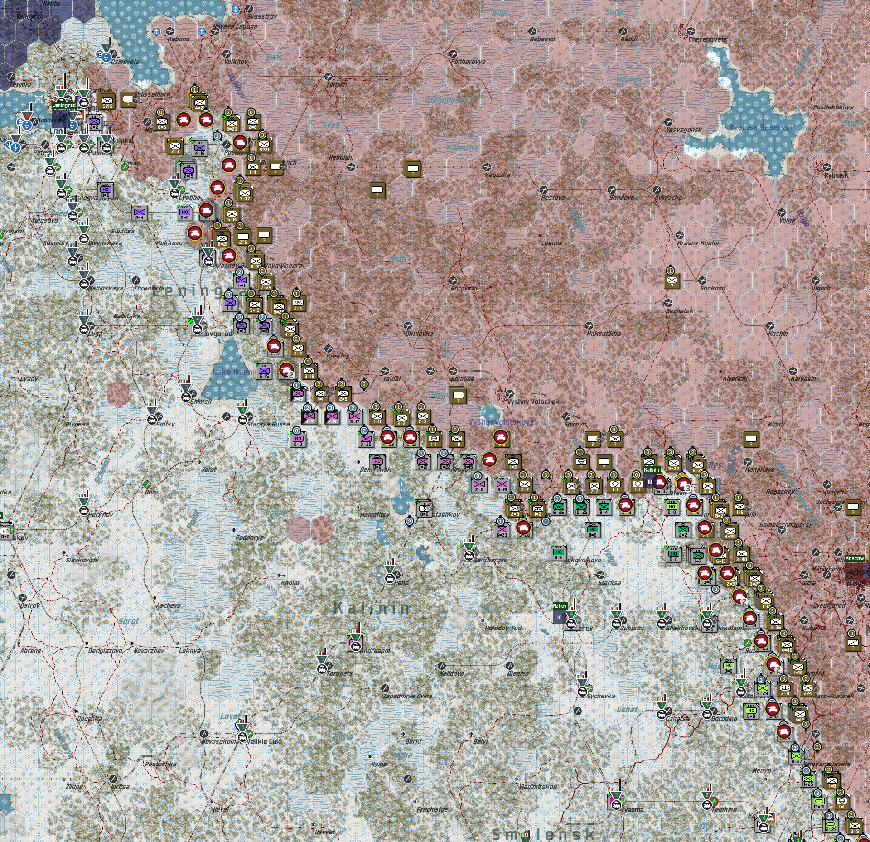
Task: Select the Soviet 2=5 infantry counter
Action: click(343, 394)
